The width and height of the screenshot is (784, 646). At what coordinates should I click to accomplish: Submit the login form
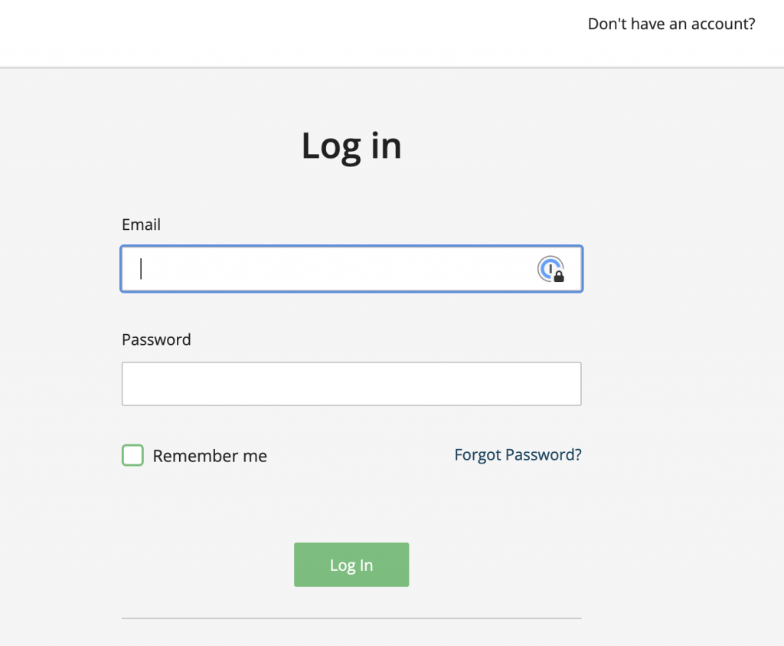tap(351, 565)
